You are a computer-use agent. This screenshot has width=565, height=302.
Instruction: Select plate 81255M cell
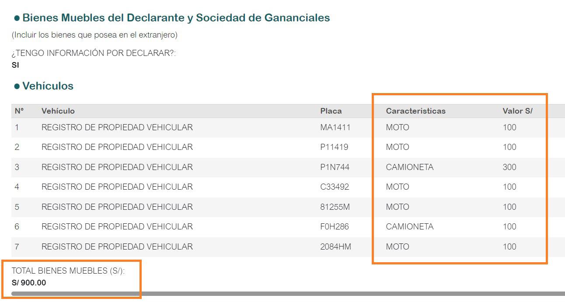click(x=335, y=207)
